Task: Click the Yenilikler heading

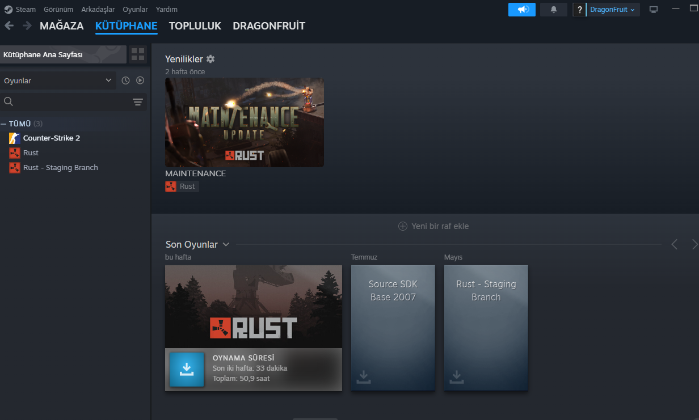Action: click(x=184, y=59)
